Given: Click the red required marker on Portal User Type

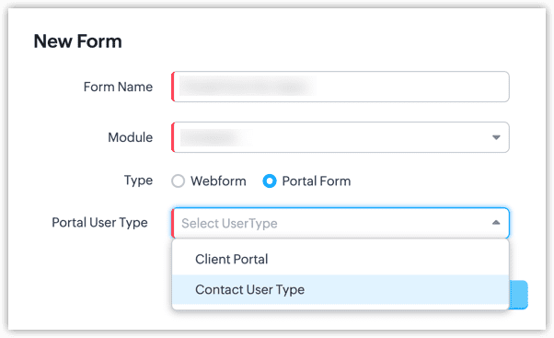Looking at the screenshot, I should 173,223.
